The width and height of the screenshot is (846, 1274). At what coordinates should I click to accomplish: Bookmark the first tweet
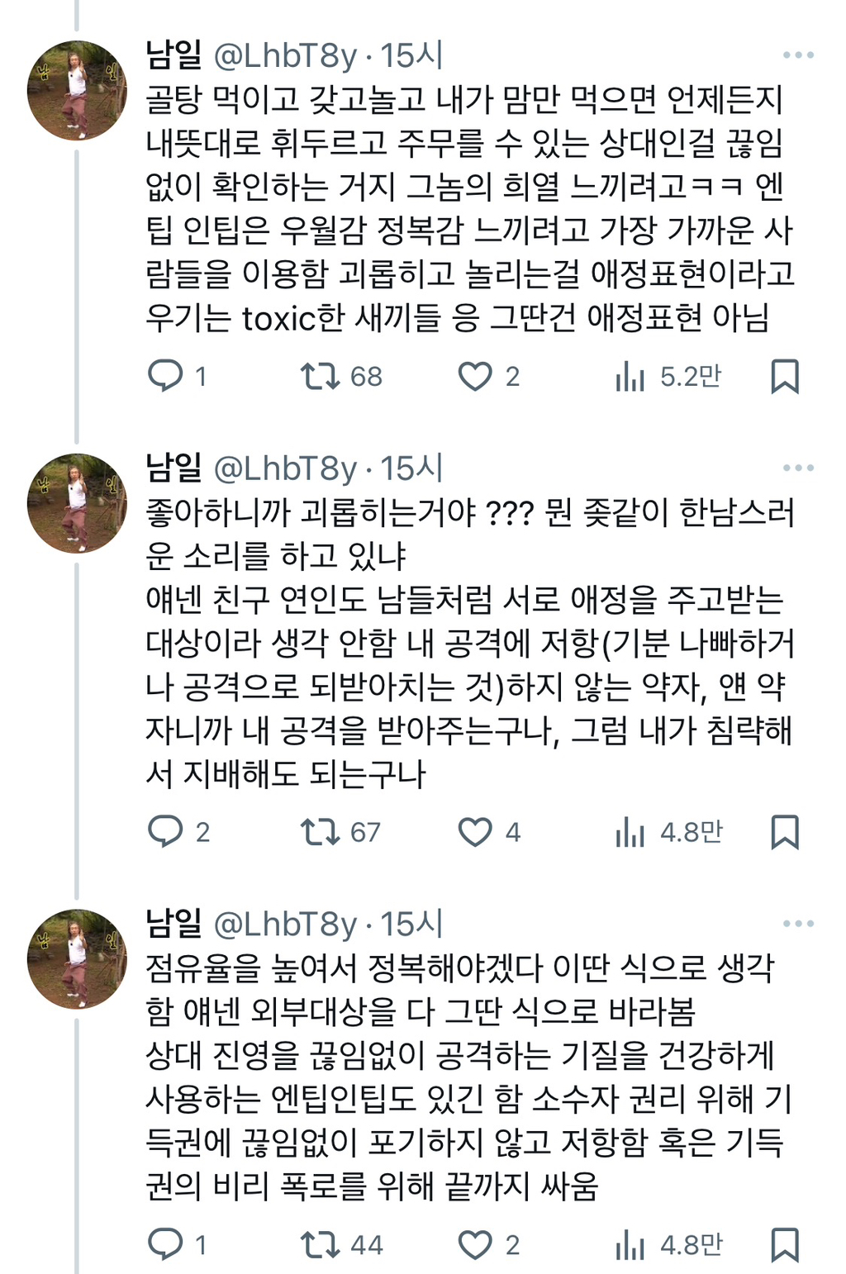(784, 376)
